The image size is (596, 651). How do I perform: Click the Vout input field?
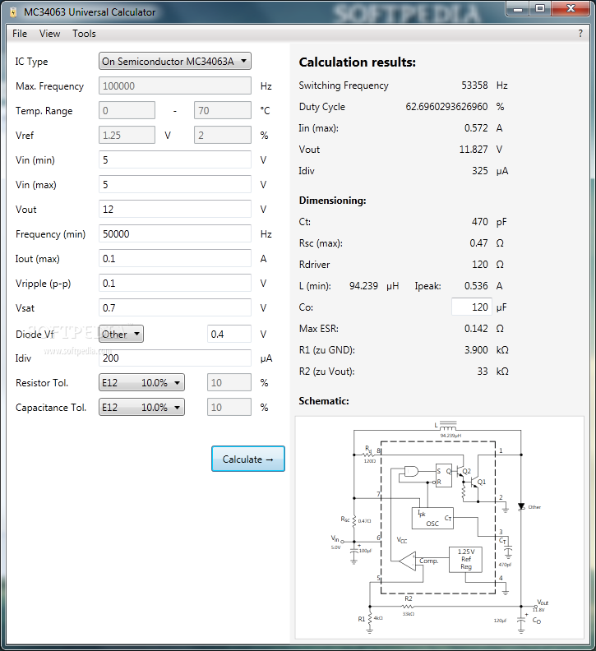[x=175, y=210]
